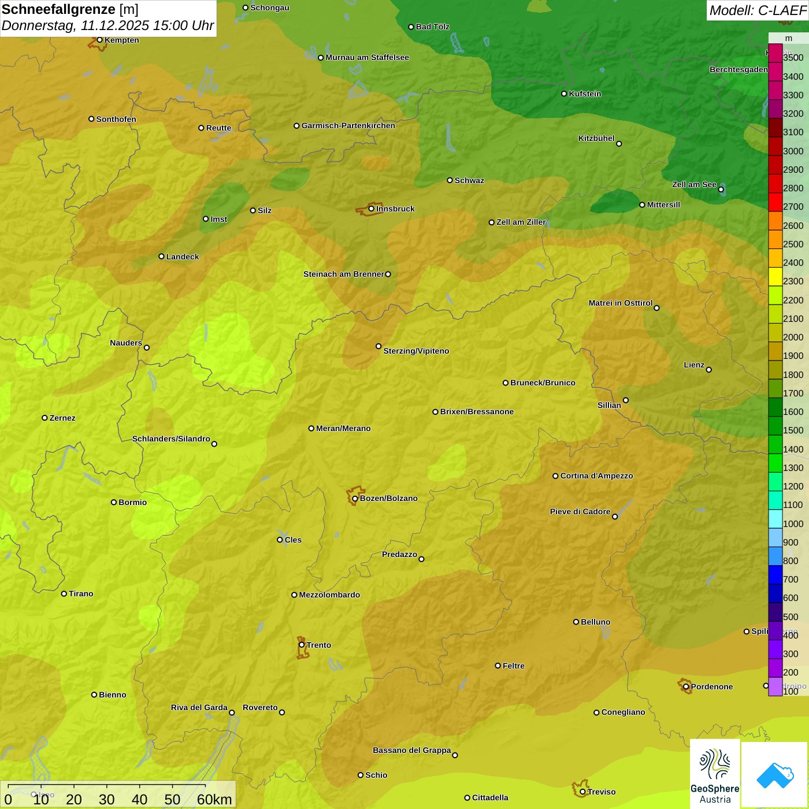The width and height of the screenshot is (809, 809).
Task: Select the Trento city marker
Action: point(302,645)
